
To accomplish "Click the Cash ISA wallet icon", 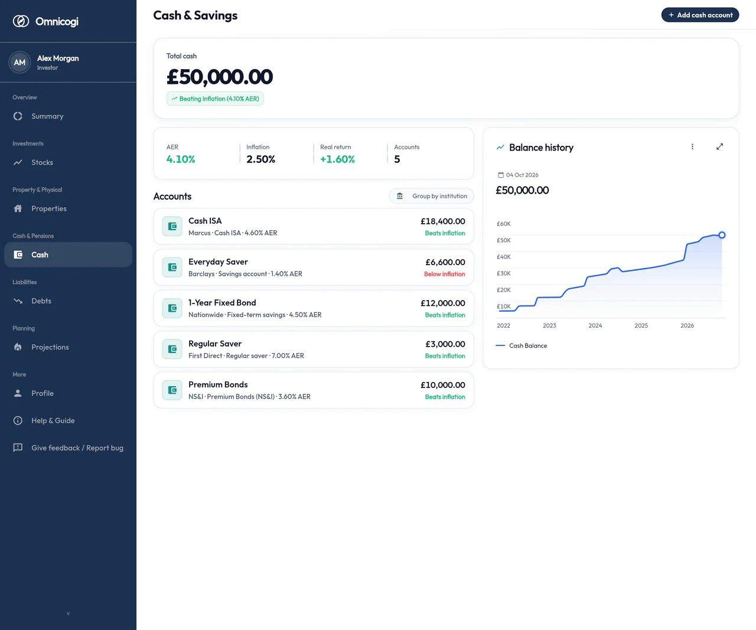I will (172, 226).
